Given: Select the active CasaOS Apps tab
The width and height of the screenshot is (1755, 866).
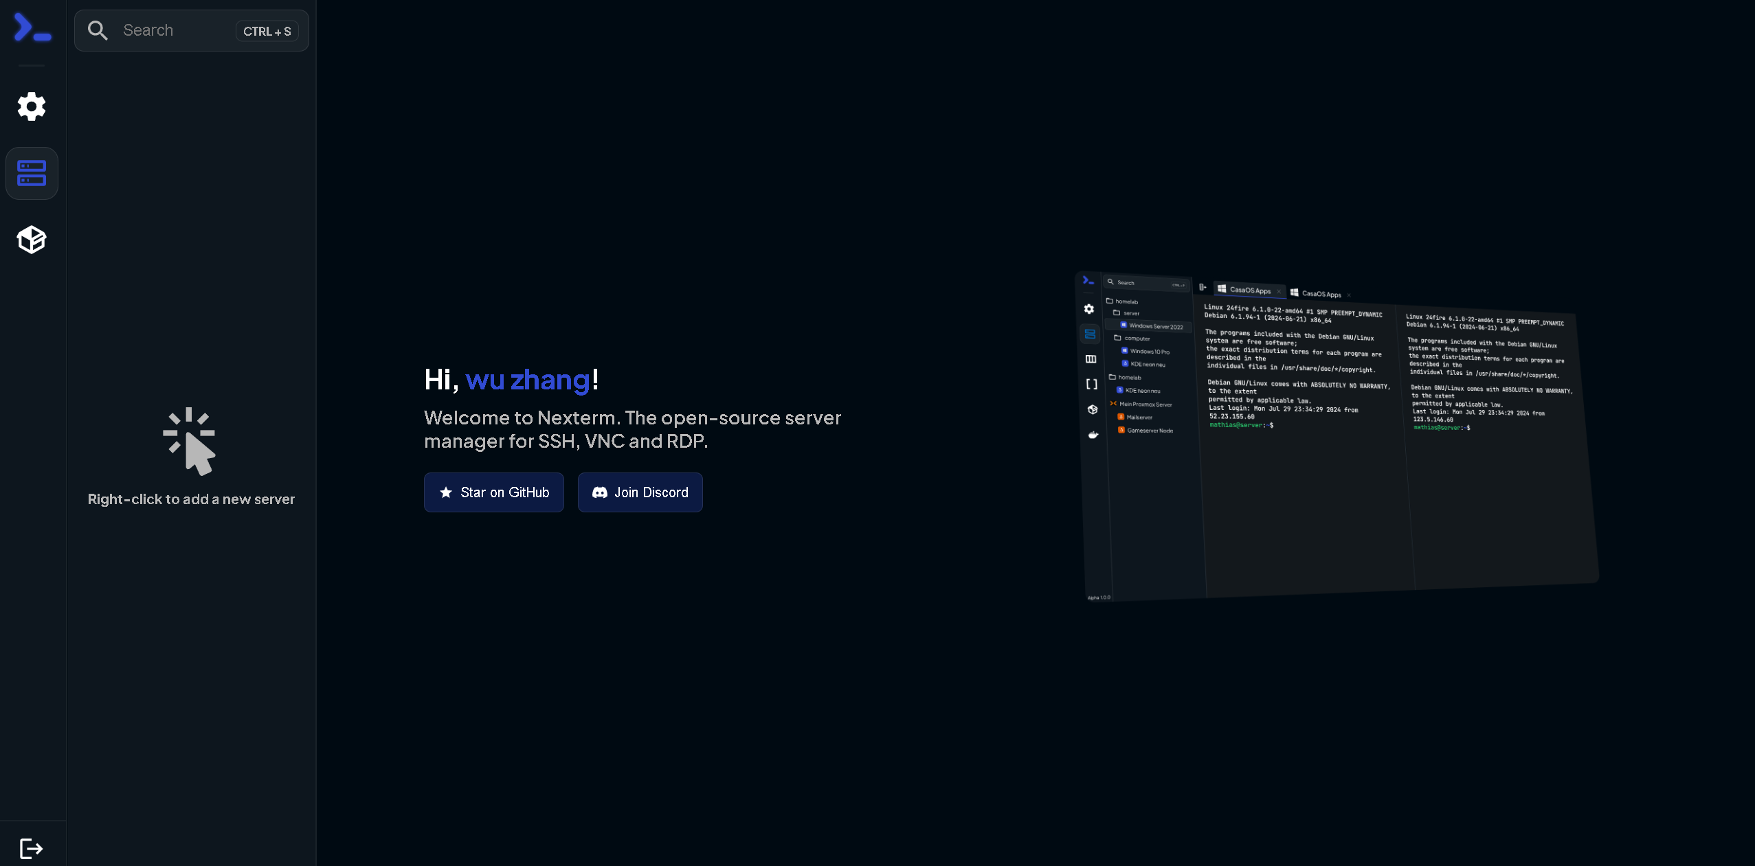Looking at the screenshot, I should (x=1250, y=290).
